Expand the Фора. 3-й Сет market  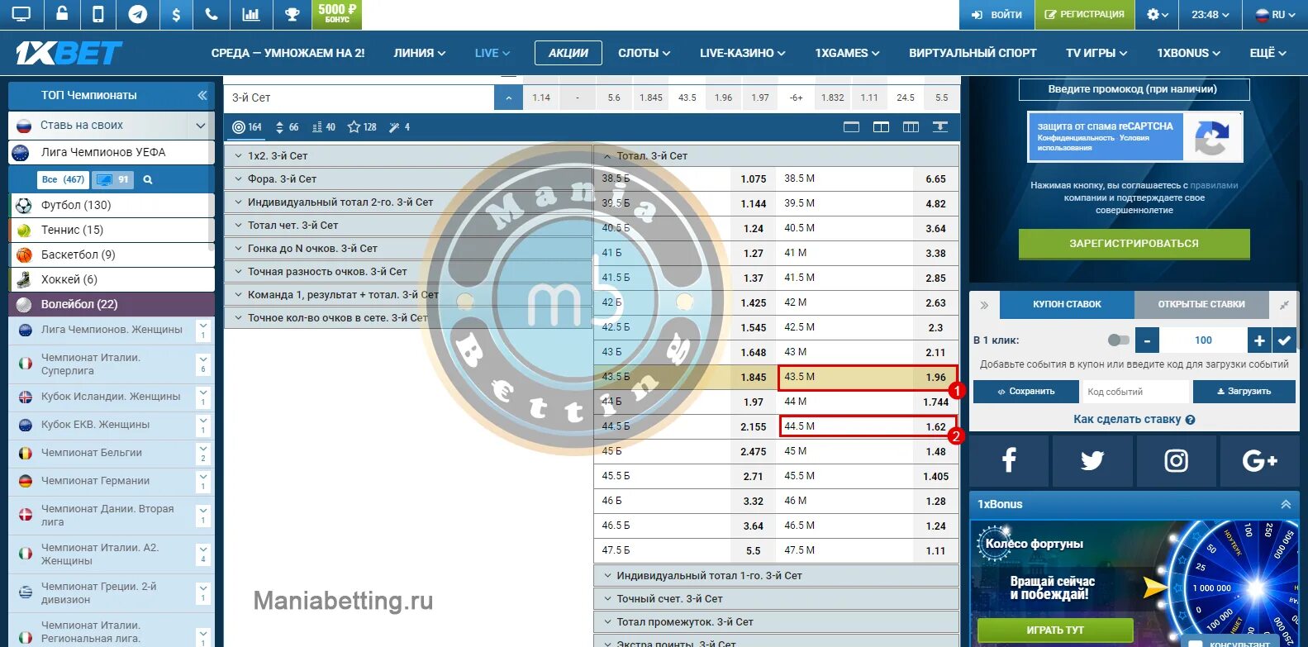(x=408, y=178)
